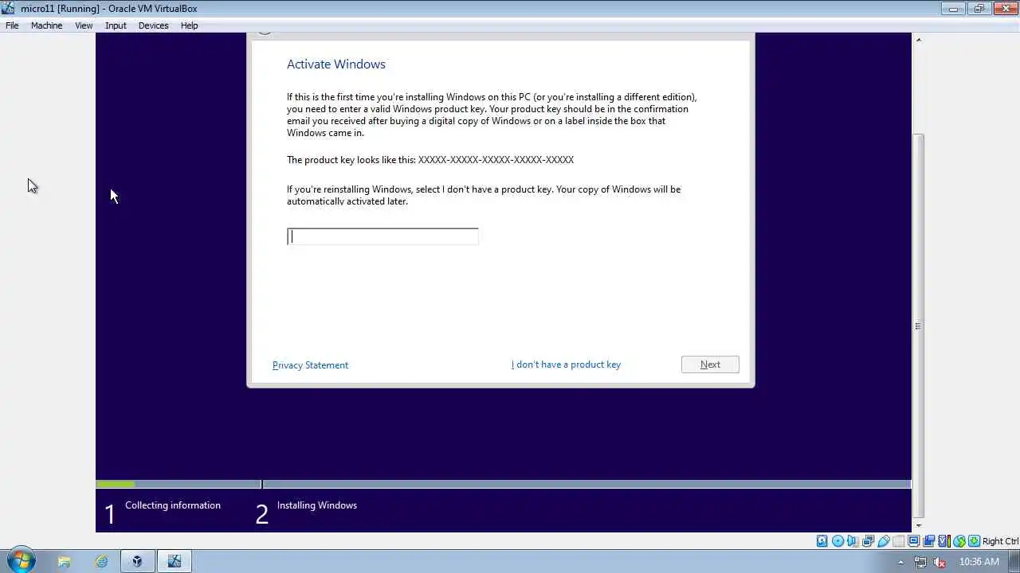Click the Show desktop button on the taskbar

point(1014,561)
